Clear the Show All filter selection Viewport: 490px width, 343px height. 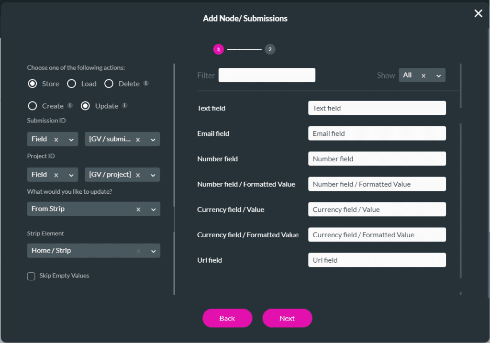(x=423, y=75)
